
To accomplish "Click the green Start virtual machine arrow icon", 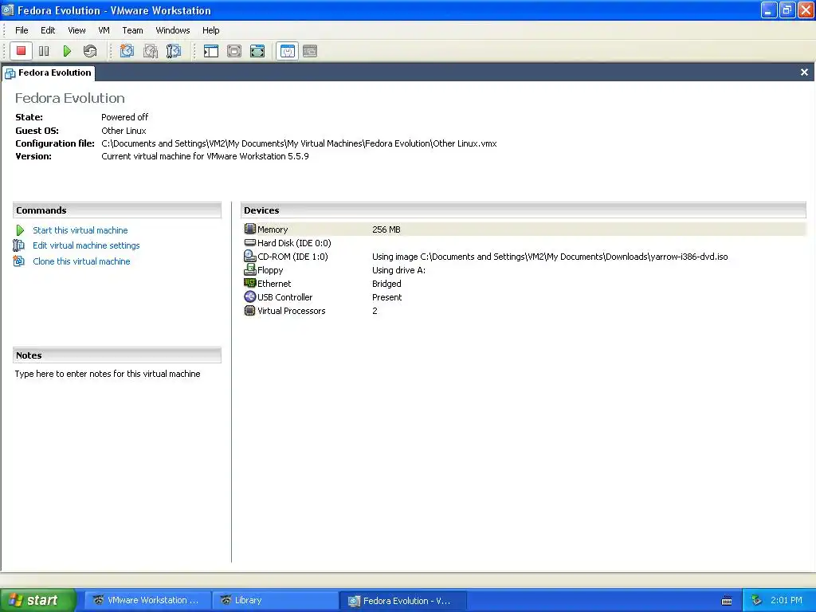I will click(x=20, y=230).
